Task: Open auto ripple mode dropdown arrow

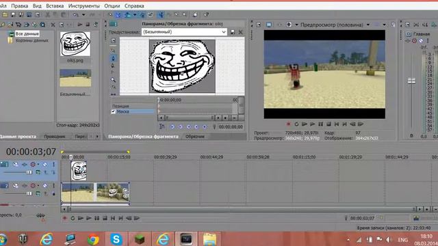Action: point(135,14)
